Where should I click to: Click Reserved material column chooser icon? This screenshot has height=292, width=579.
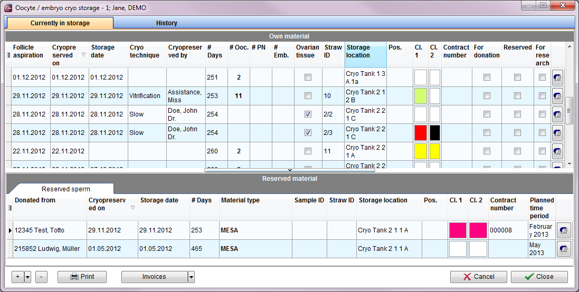(10, 208)
